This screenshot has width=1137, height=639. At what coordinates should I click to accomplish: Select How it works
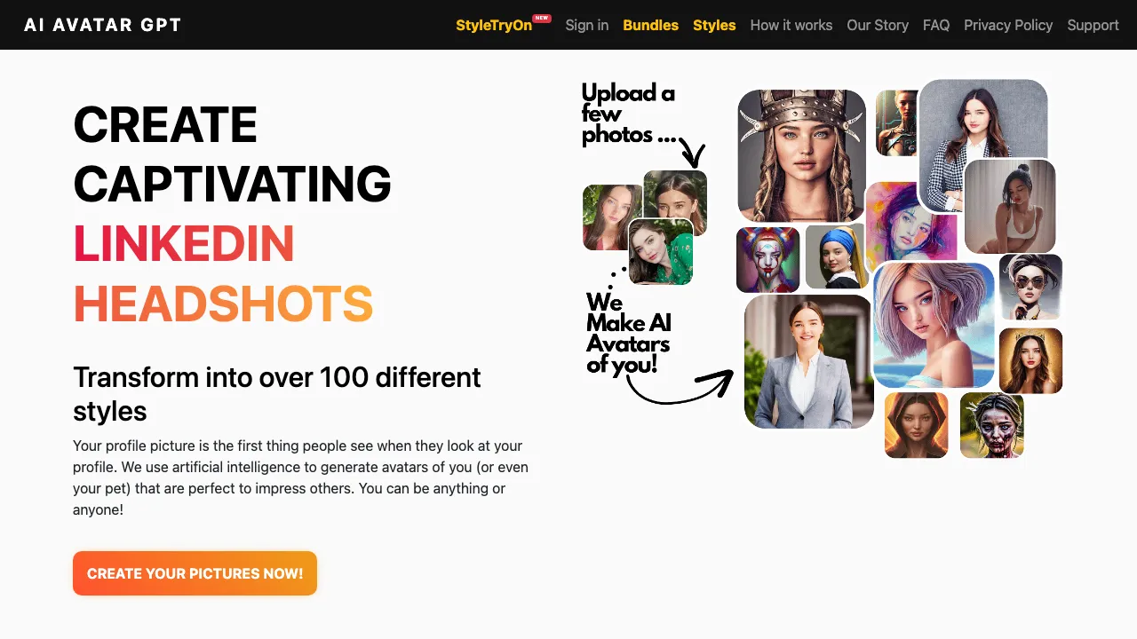click(791, 25)
